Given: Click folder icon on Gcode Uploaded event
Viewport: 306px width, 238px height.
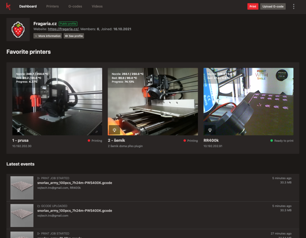Looking at the screenshot, I should pyautogui.click(x=39, y=206).
